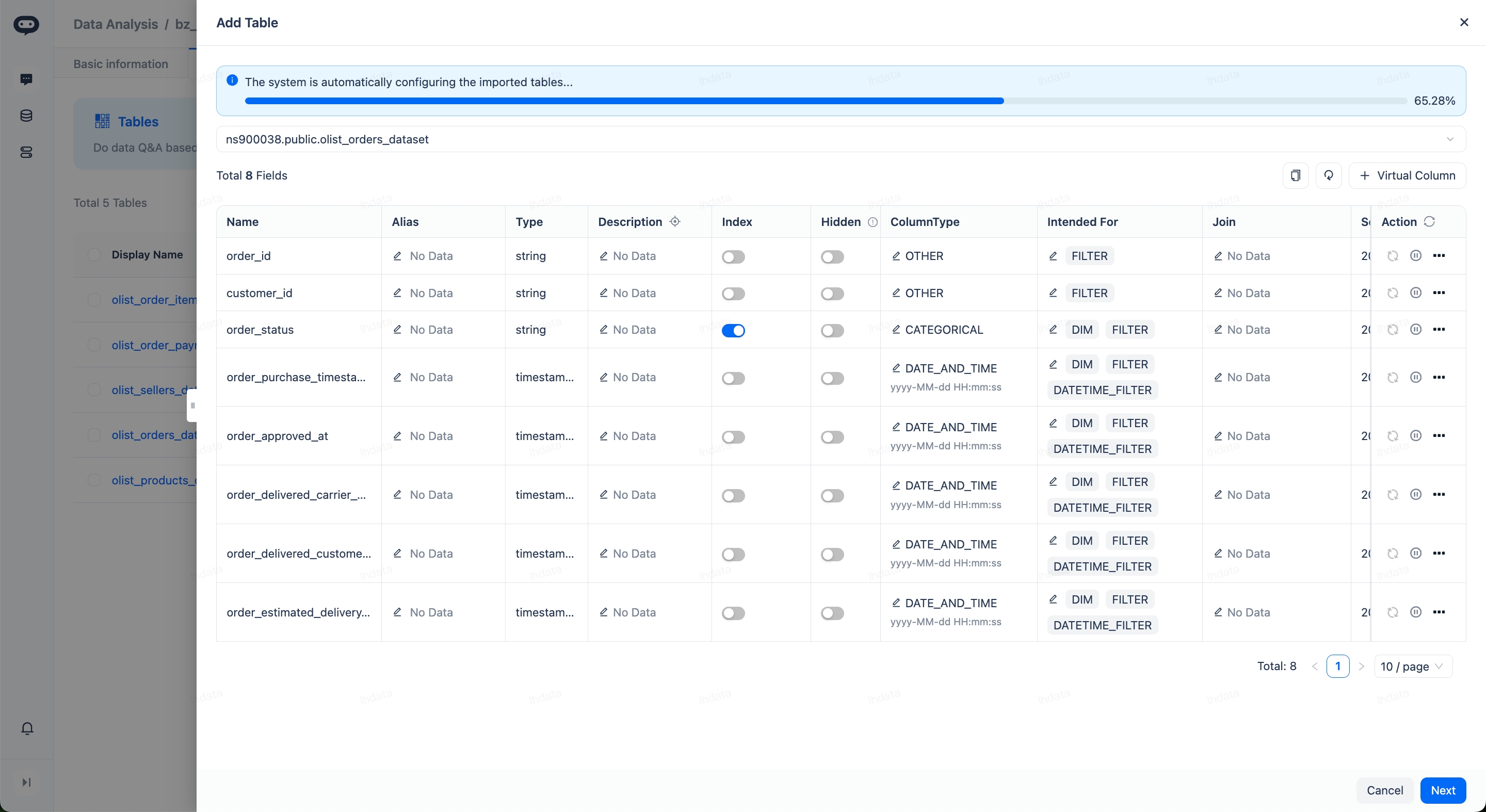Click pause icon in order_status row
This screenshot has height=812, width=1486.
click(1416, 329)
